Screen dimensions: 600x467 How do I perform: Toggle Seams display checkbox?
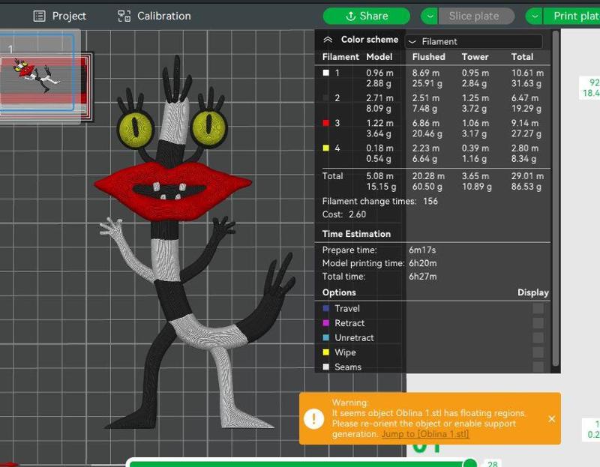[x=538, y=367]
